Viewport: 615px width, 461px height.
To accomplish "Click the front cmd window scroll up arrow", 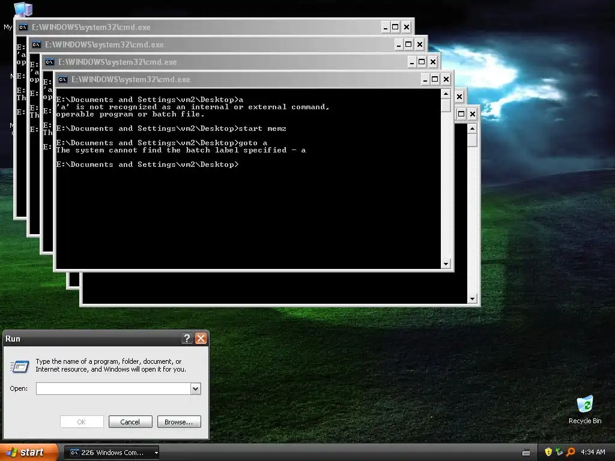I will click(446, 94).
